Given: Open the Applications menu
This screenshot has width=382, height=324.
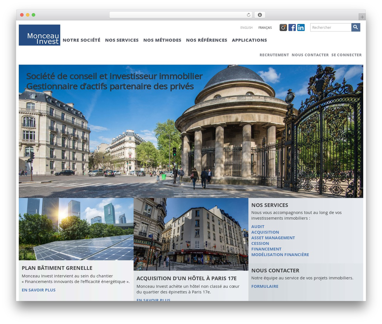Looking at the screenshot, I should pos(249,40).
